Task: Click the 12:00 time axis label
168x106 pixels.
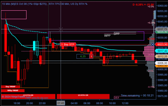Action: pos(125,103)
